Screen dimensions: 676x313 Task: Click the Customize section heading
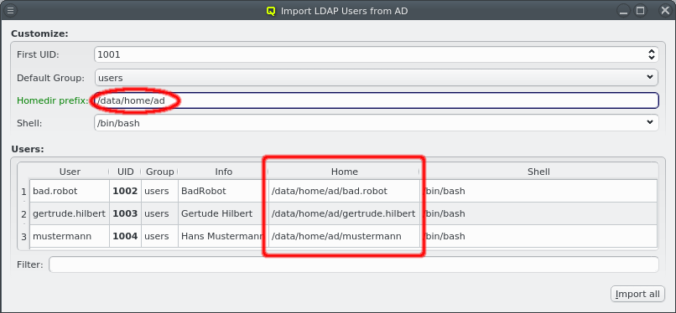(39, 33)
